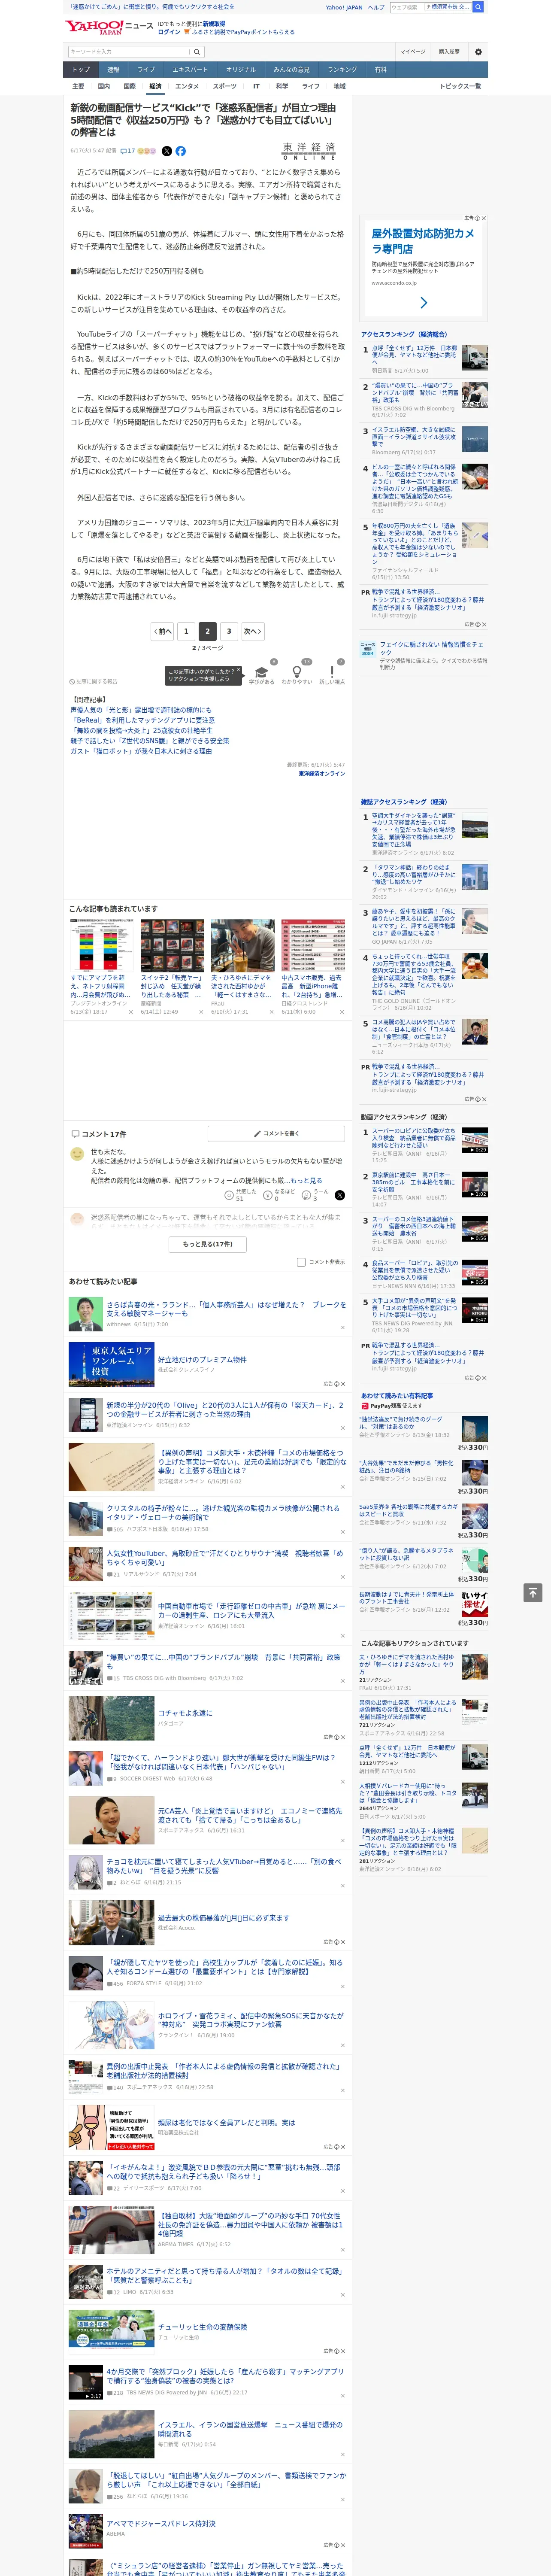The image size is (551, 2576).
Task: Open スポーツ category in sub-navigation
Action: [x=225, y=86]
